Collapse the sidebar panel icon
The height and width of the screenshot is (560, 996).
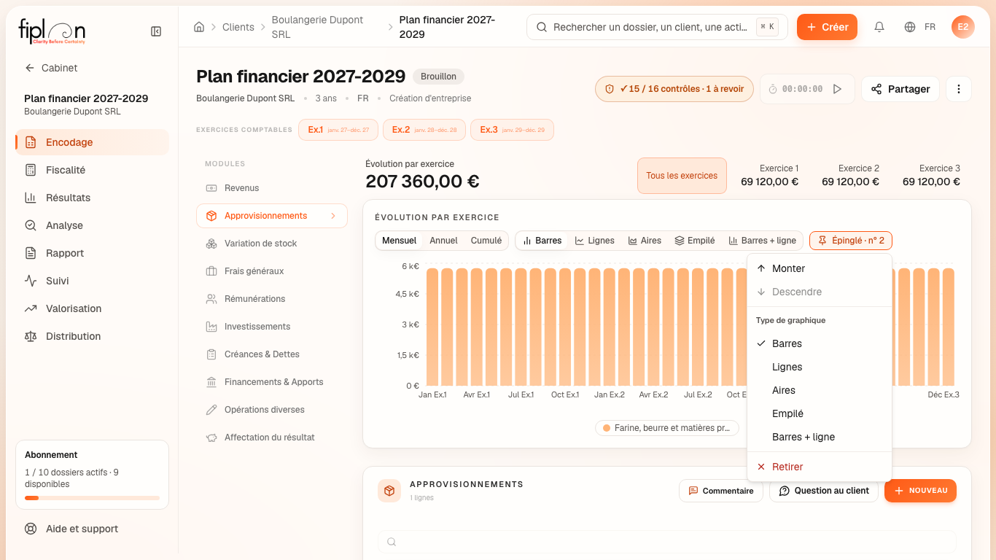[x=156, y=31]
